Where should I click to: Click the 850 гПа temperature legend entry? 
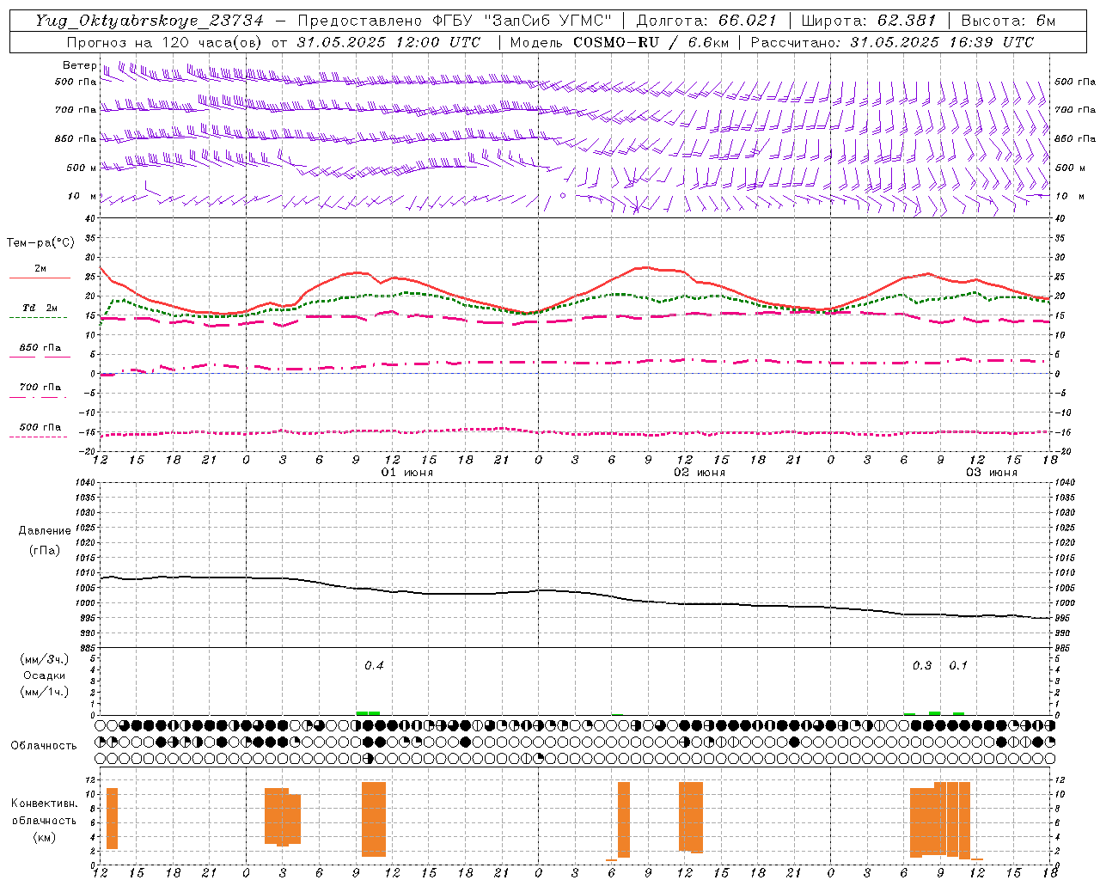tap(40, 351)
